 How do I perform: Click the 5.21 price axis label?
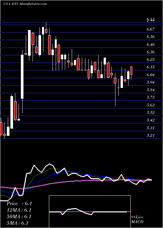click(151, 135)
